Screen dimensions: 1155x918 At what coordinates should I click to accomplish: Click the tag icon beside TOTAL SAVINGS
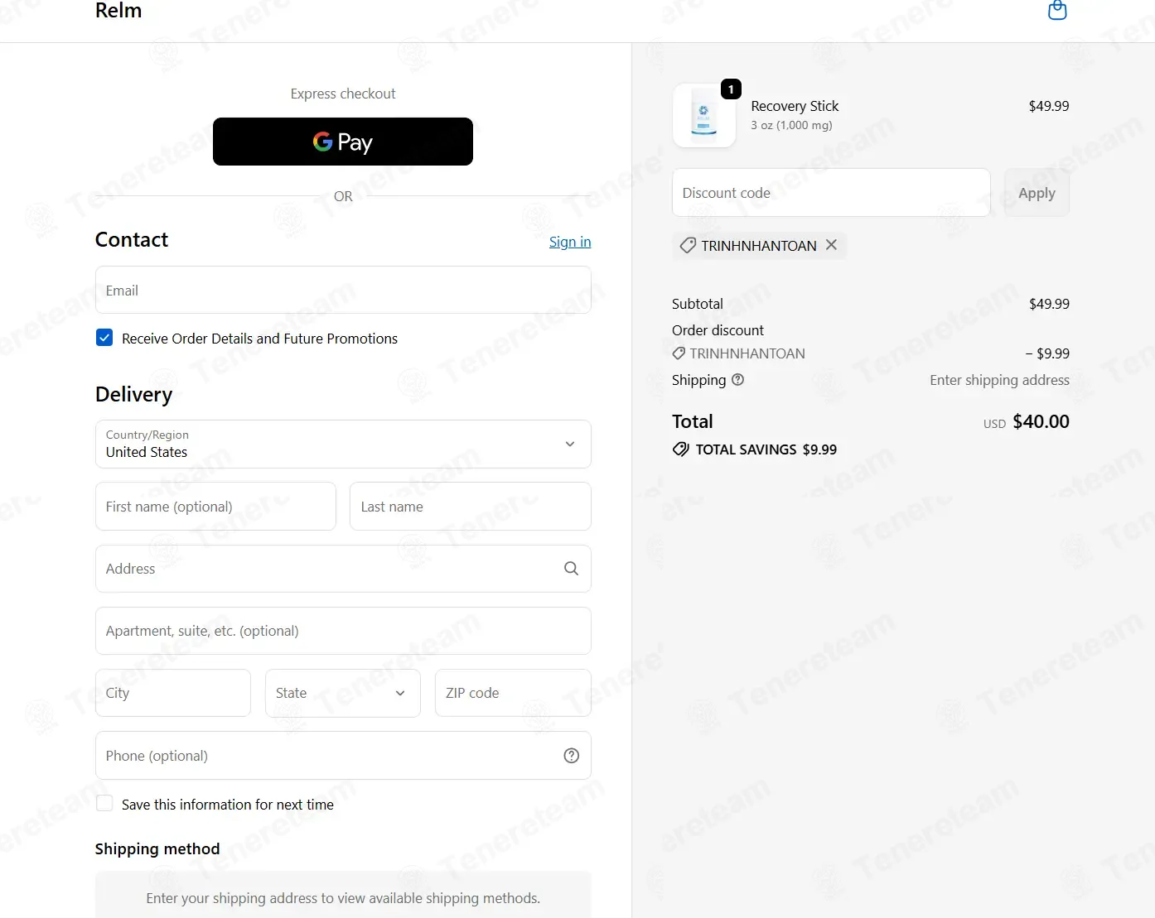[x=680, y=449]
